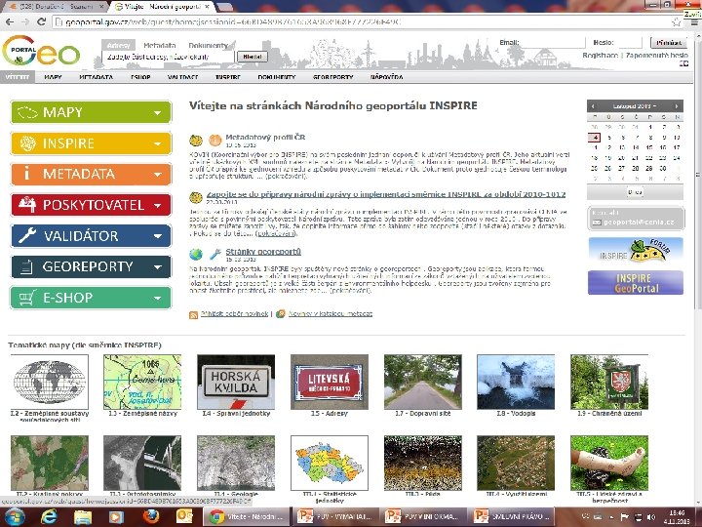Viewport: 702px width, 527px height.
Task: Launch Firefox from the taskbar
Action: click(151, 516)
